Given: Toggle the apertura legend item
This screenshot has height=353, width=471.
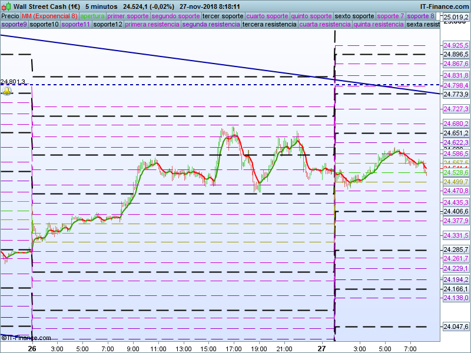Looking at the screenshot, I should click(92, 16).
